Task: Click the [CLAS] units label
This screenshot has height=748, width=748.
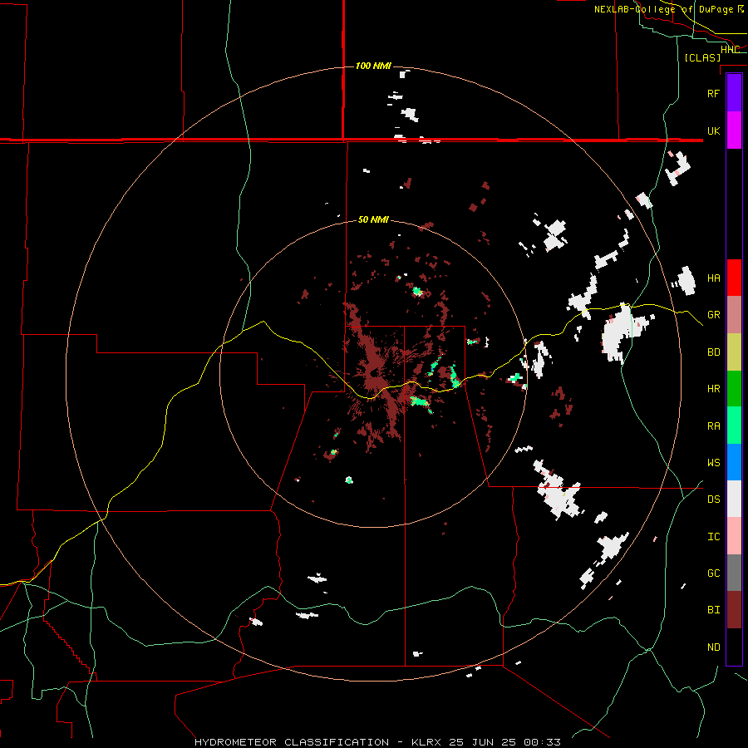Action: (702, 57)
